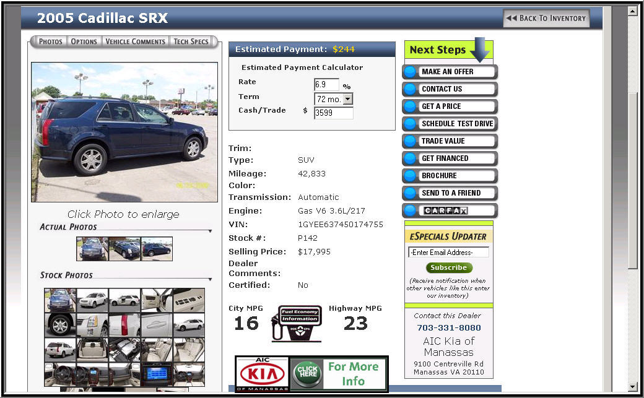Open the CARFAX report
Viewport: 644px width, 398px height.
tap(450, 210)
